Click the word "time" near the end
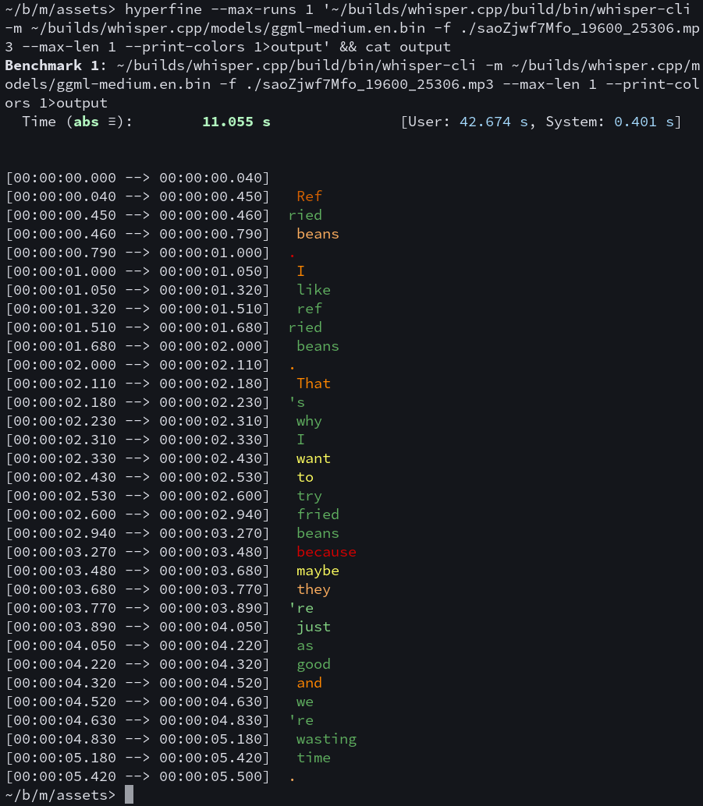The image size is (703, 806). 314,758
